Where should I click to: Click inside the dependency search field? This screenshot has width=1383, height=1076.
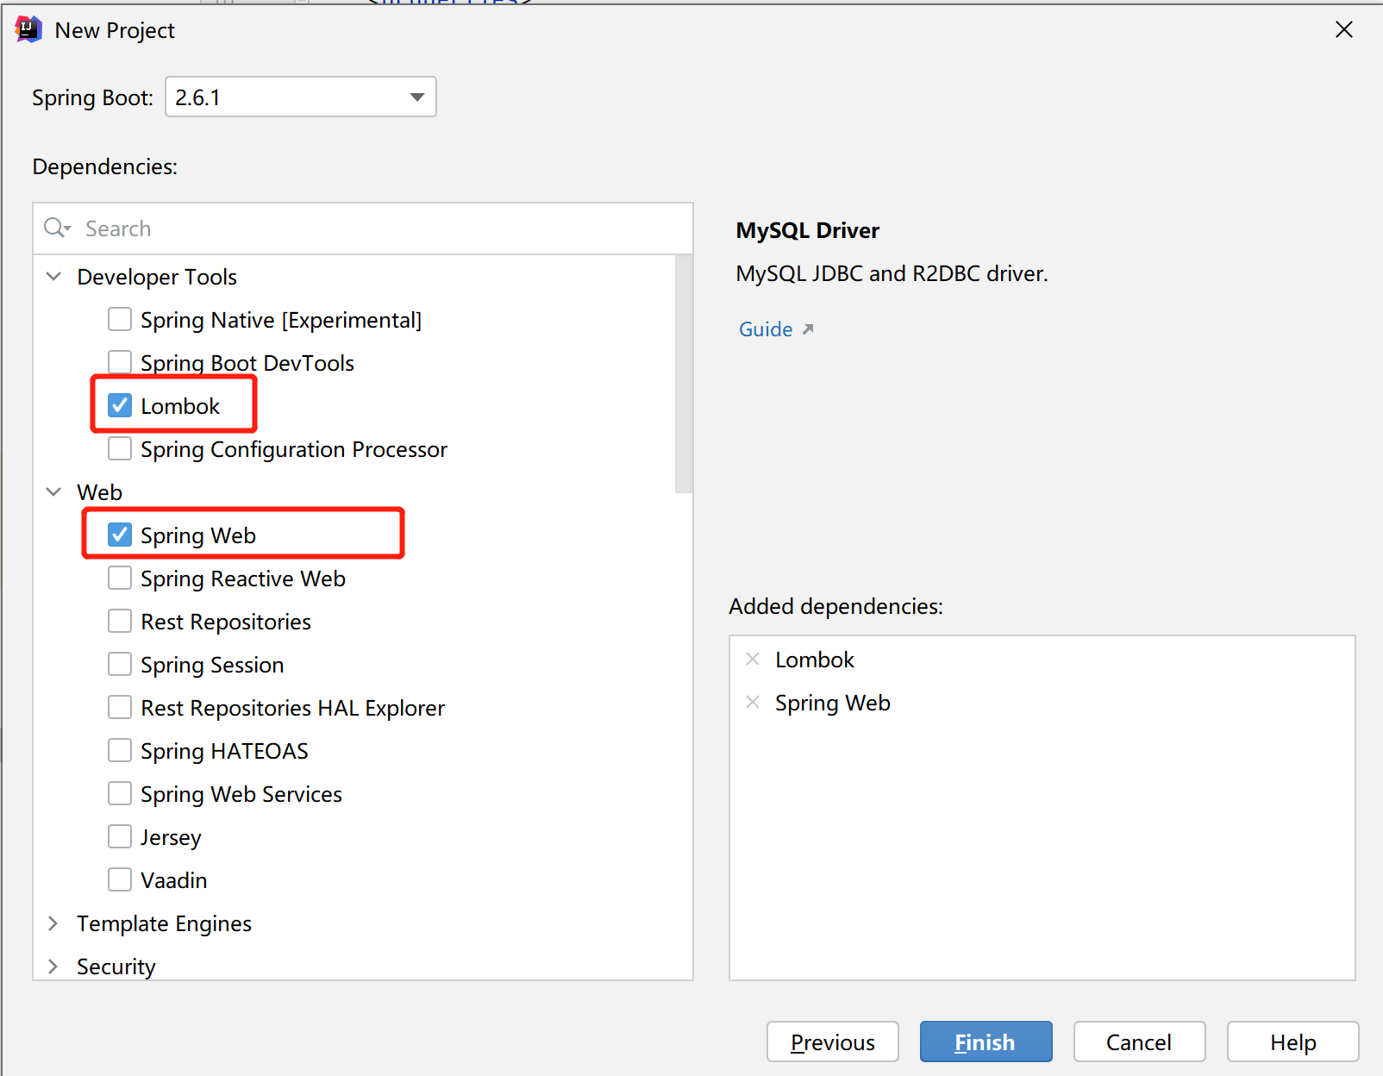click(x=259, y=228)
